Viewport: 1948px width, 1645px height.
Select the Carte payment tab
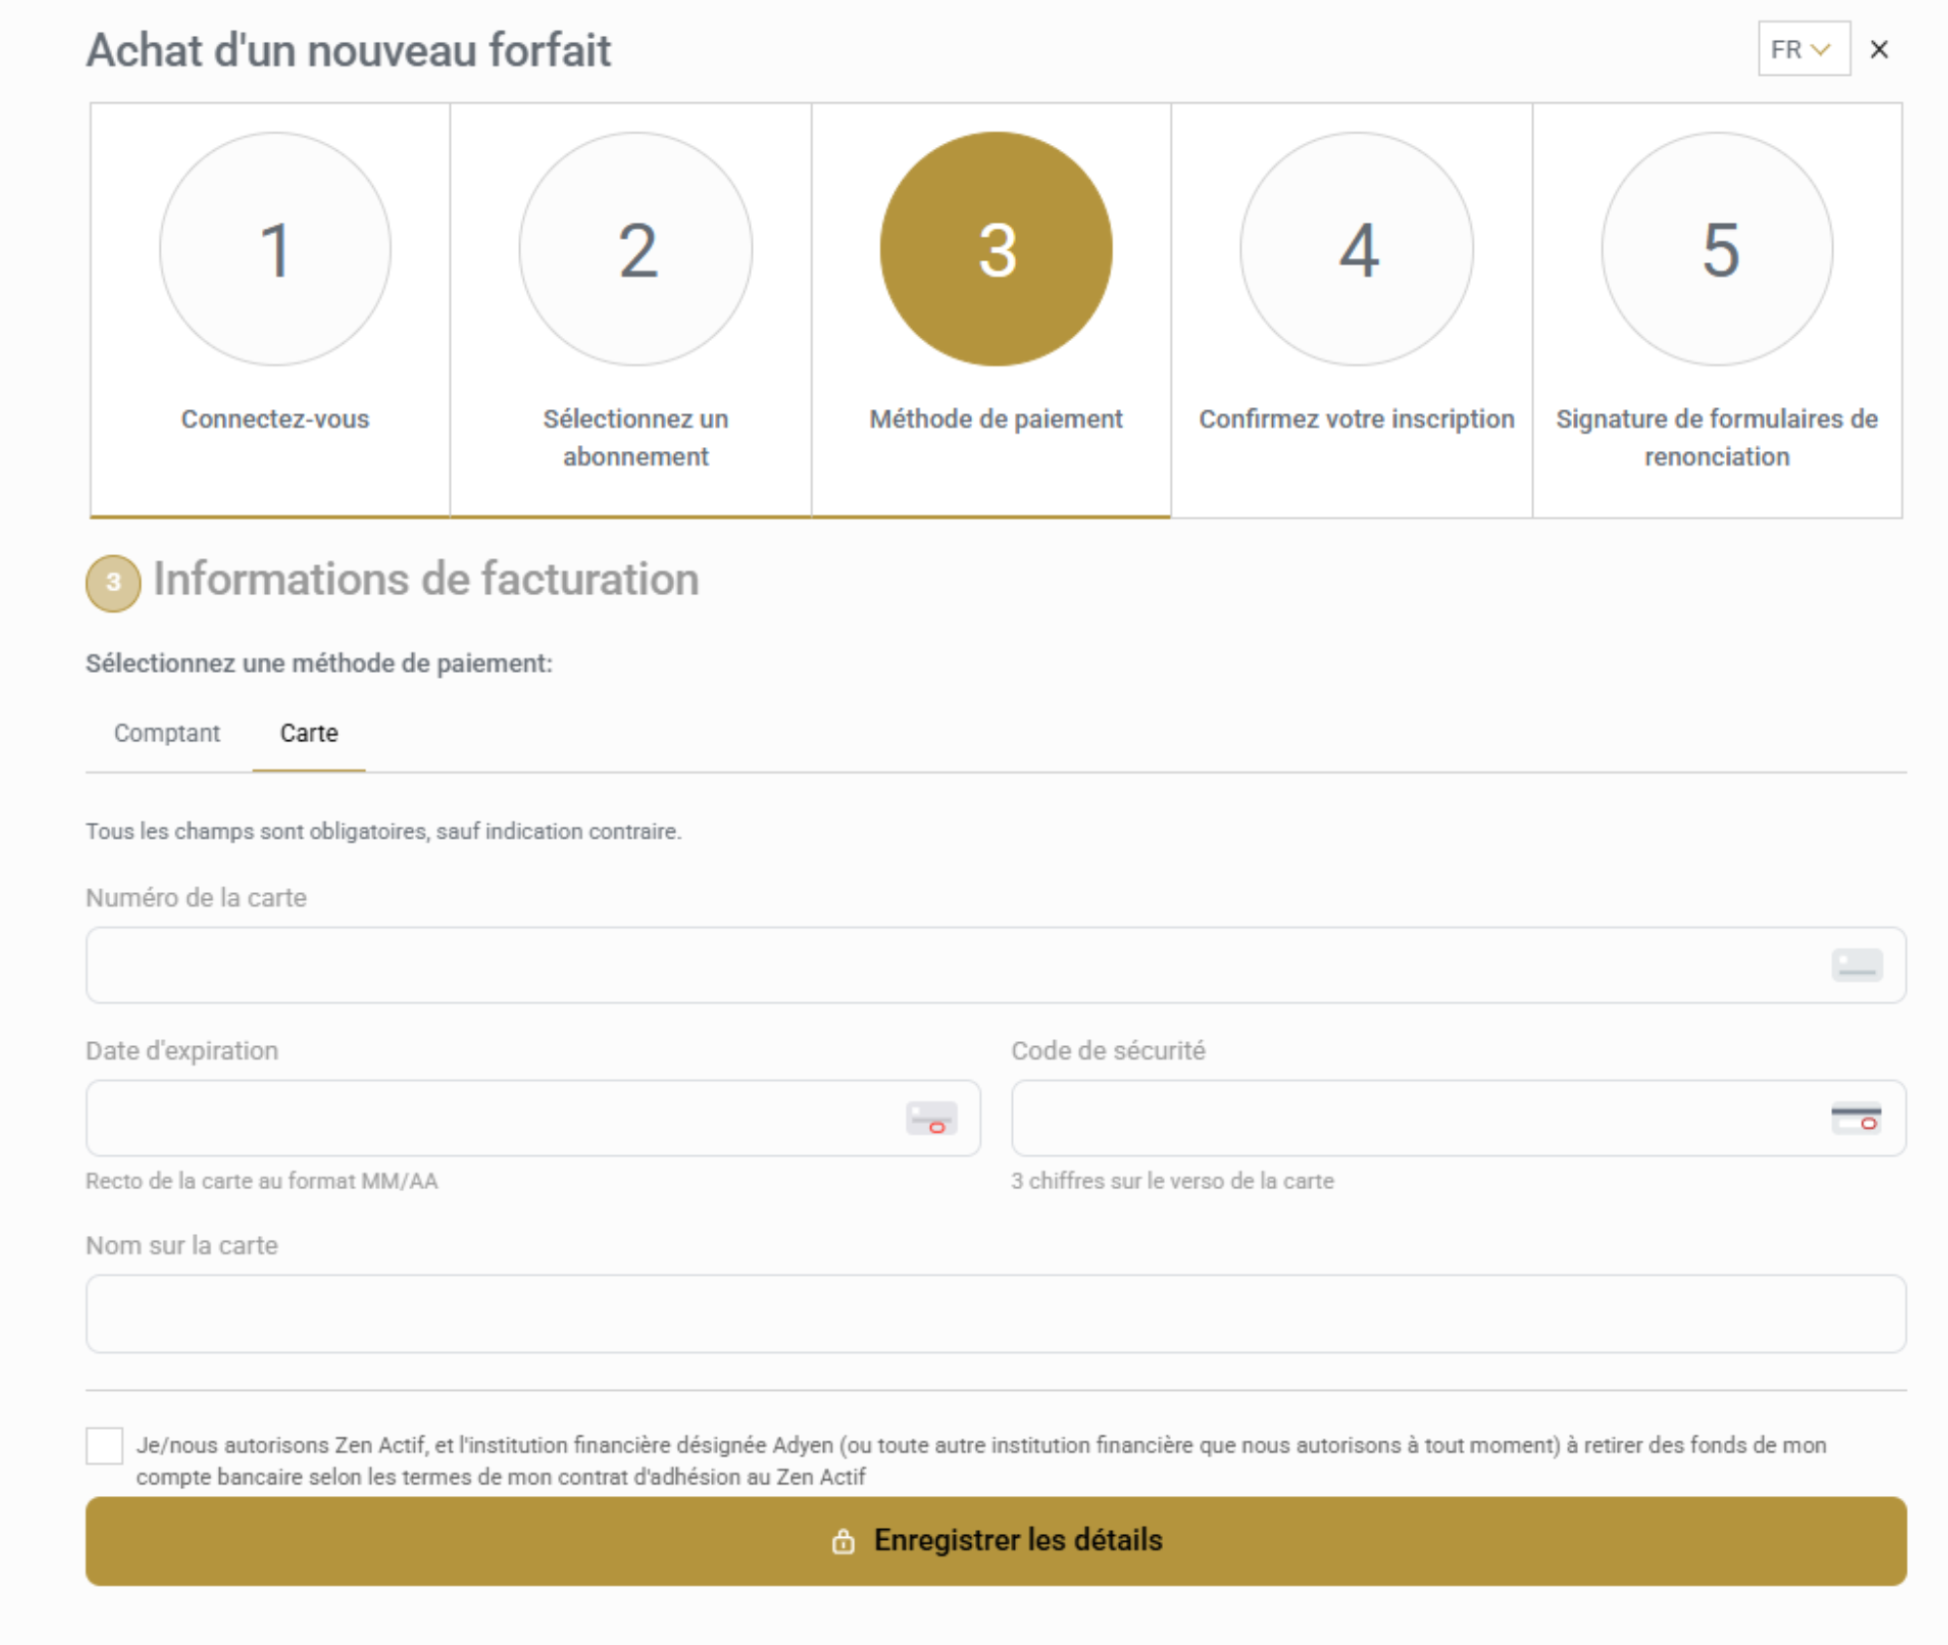[x=309, y=732]
